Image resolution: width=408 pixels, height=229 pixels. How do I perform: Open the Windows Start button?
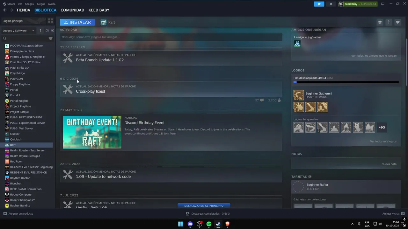[x=181, y=224]
